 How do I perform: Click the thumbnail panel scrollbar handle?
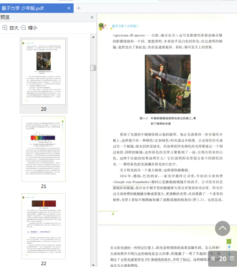coord(93,68)
